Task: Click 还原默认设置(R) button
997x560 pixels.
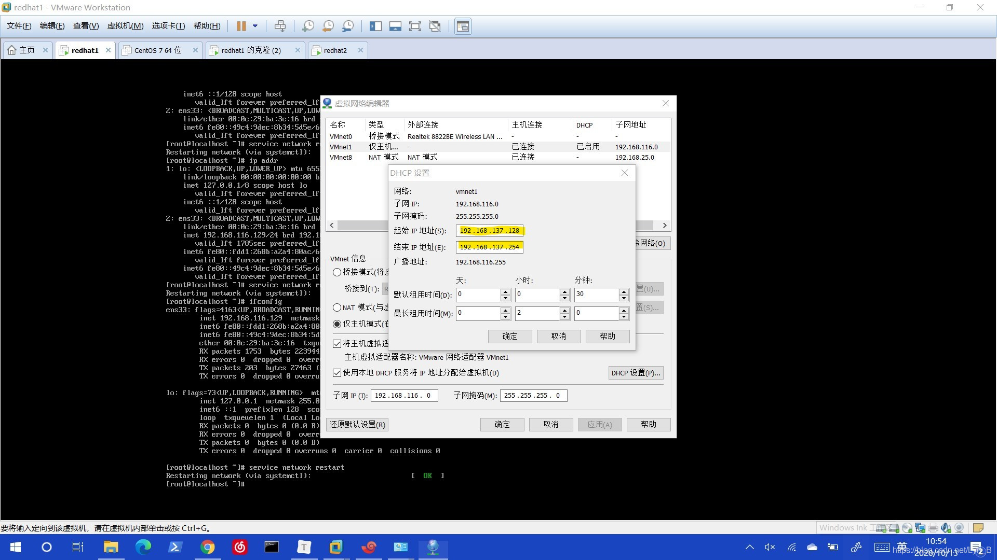Action: pyautogui.click(x=357, y=425)
